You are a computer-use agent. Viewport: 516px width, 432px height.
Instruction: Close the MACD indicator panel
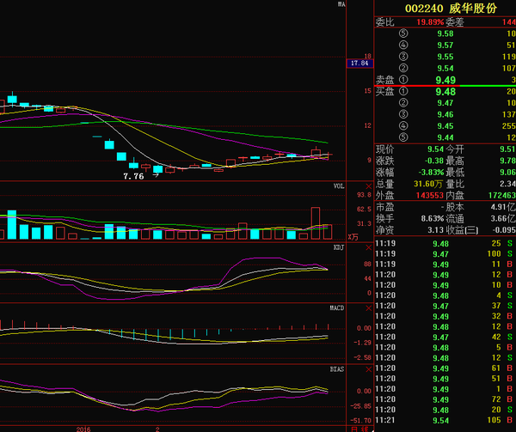point(369,308)
